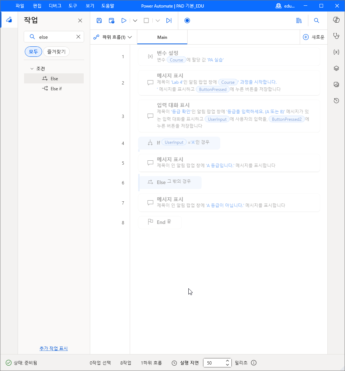Image resolution: width=345 pixels, height=371 pixels.
Task: Collapse the 조건 action group
Action: [x=32, y=69]
